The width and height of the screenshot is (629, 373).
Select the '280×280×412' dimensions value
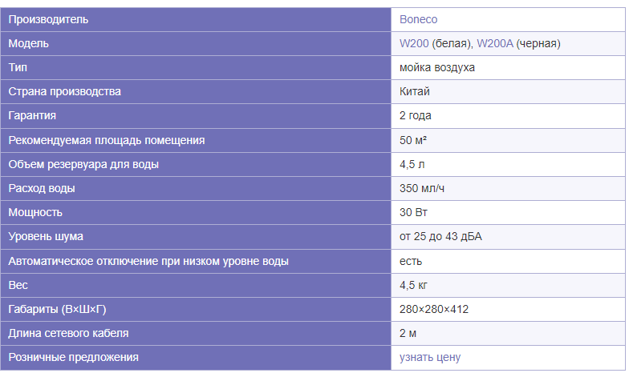click(x=433, y=309)
